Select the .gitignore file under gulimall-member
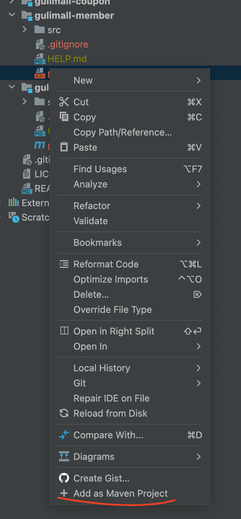 point(68,44)
